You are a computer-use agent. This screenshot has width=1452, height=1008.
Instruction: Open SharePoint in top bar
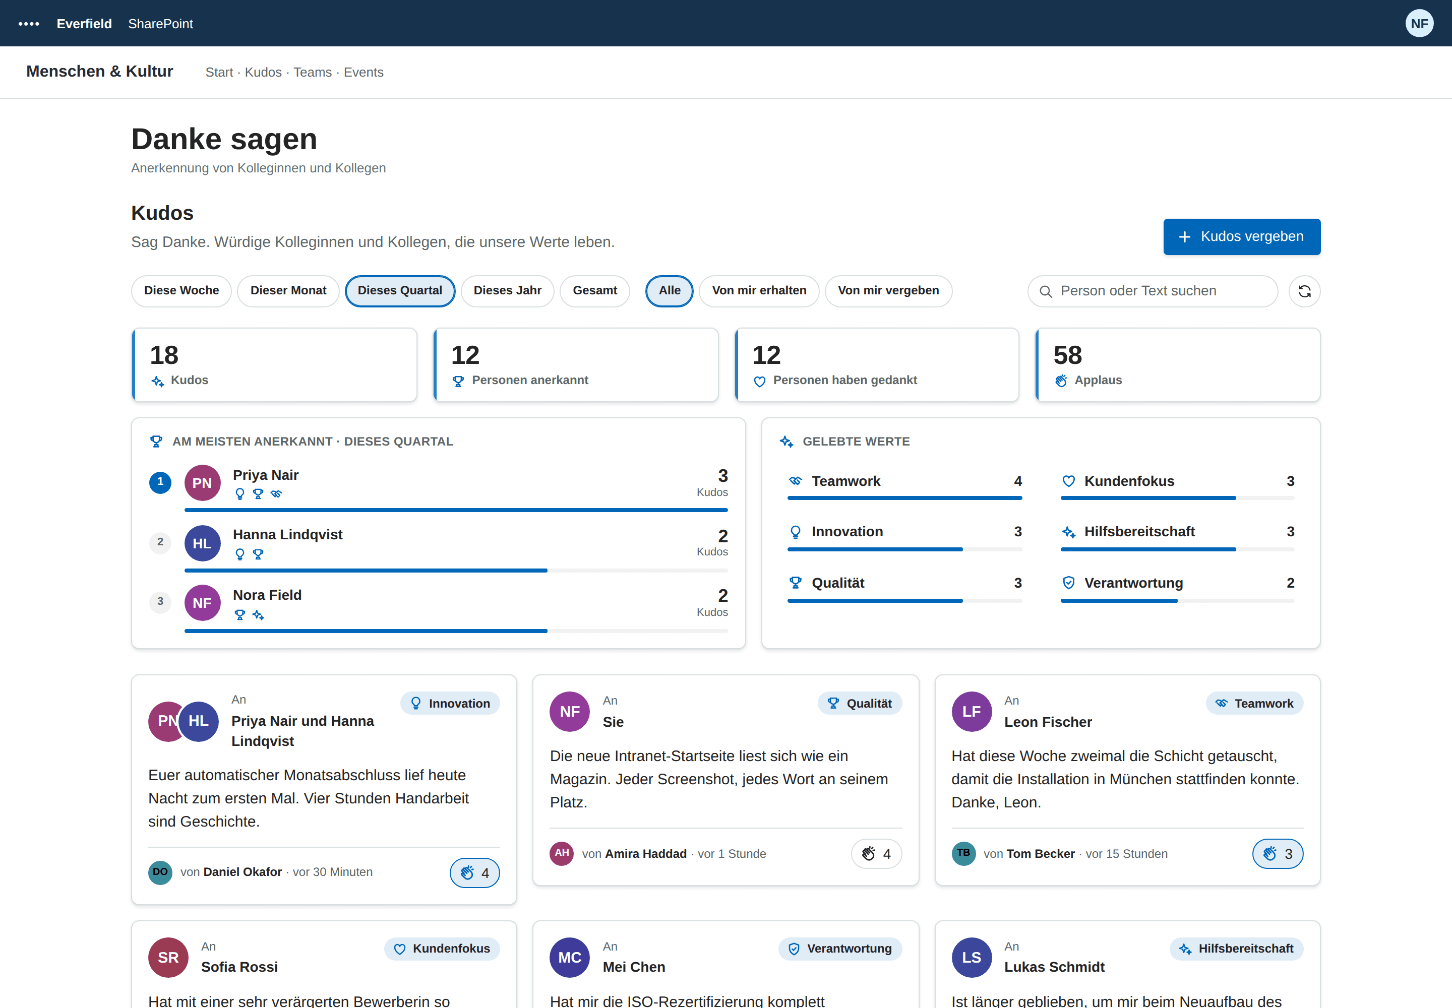[x=160, y=24]
